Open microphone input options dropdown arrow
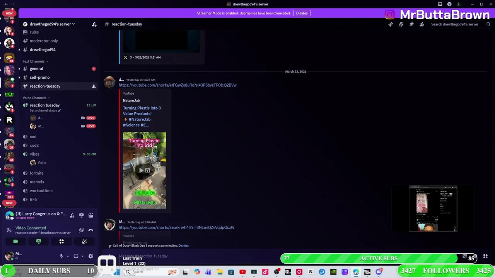 tap(68, 256)
